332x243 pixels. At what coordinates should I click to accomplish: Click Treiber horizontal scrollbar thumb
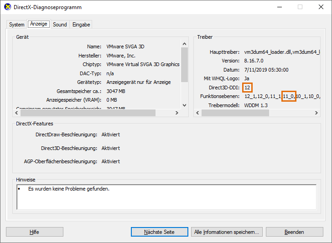point(235,113)
